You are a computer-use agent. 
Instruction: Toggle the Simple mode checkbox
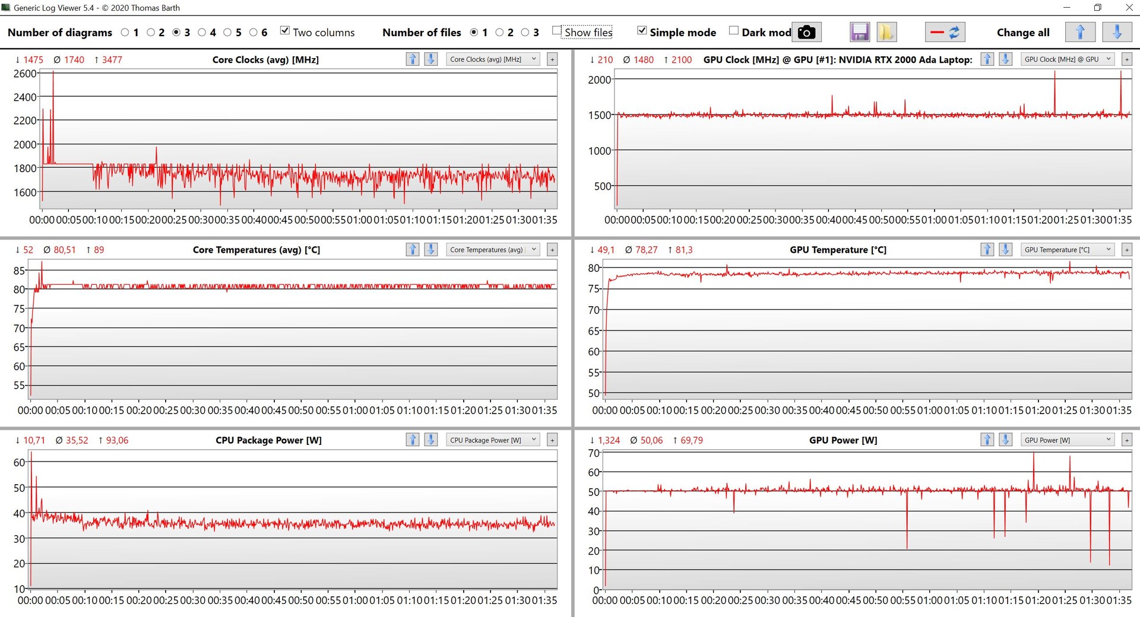[x=642, y=31]
